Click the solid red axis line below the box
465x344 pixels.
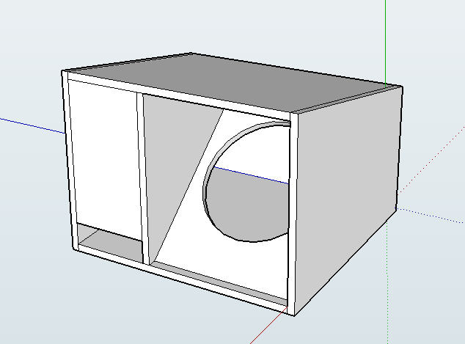(x=268, y=326)
